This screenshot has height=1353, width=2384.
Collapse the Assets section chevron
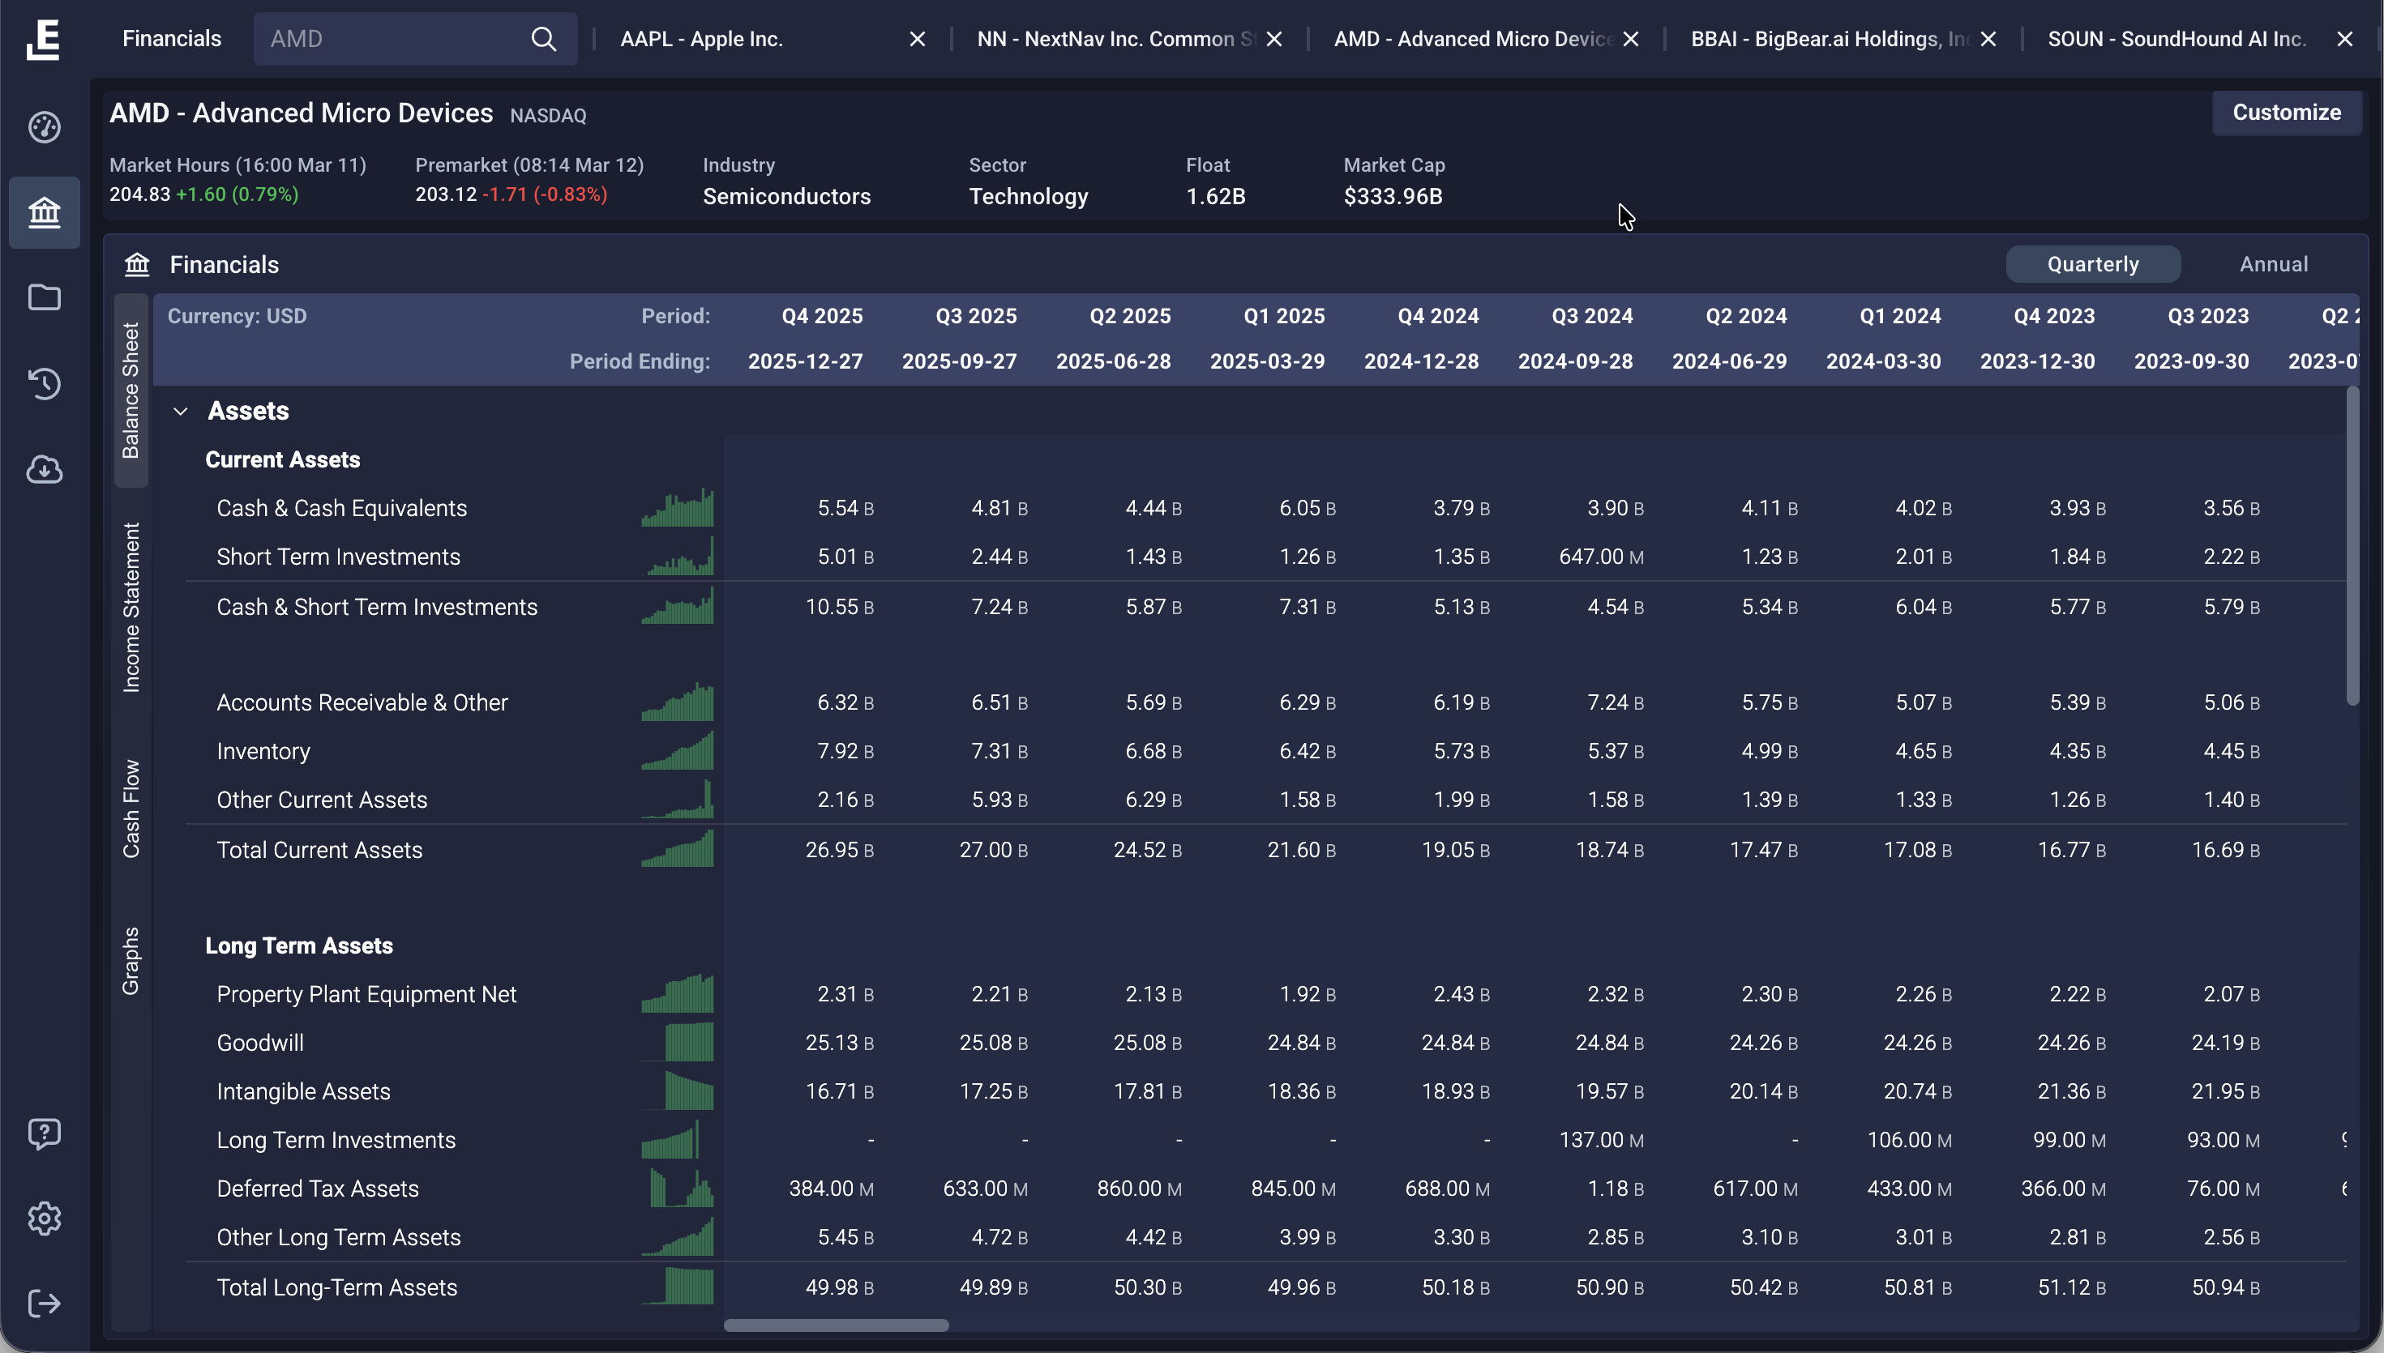coord(182,412)
